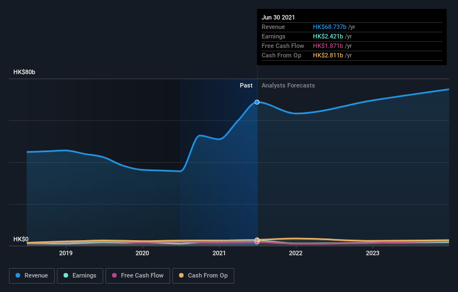Select the 2020 axis label
Screen dimensions: 458x292
click(142, 253)
